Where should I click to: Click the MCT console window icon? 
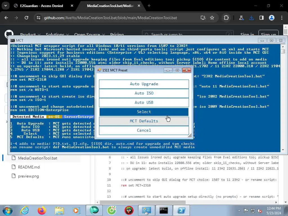(12, 40)
